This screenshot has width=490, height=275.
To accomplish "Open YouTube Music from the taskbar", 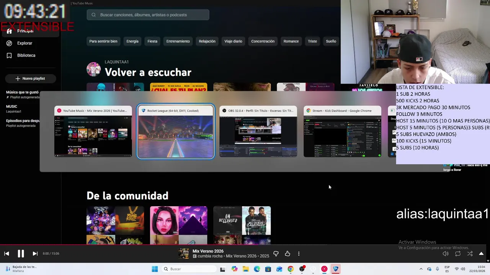I will [324, 269].
